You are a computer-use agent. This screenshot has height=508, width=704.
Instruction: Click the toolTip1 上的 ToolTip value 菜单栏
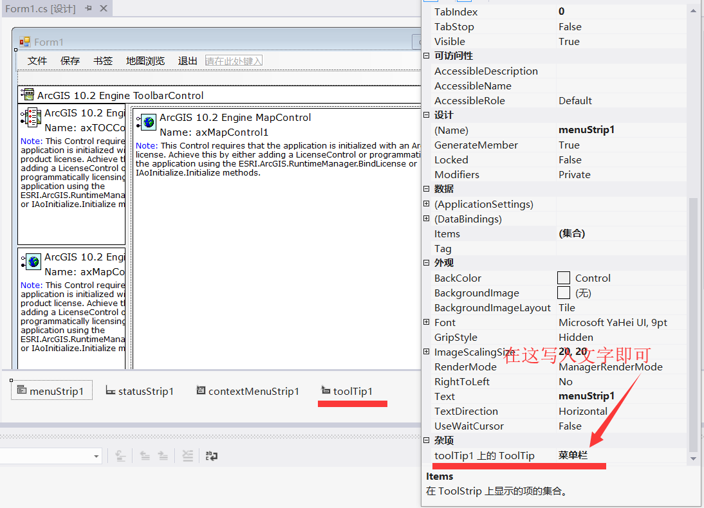pos(573,455)
